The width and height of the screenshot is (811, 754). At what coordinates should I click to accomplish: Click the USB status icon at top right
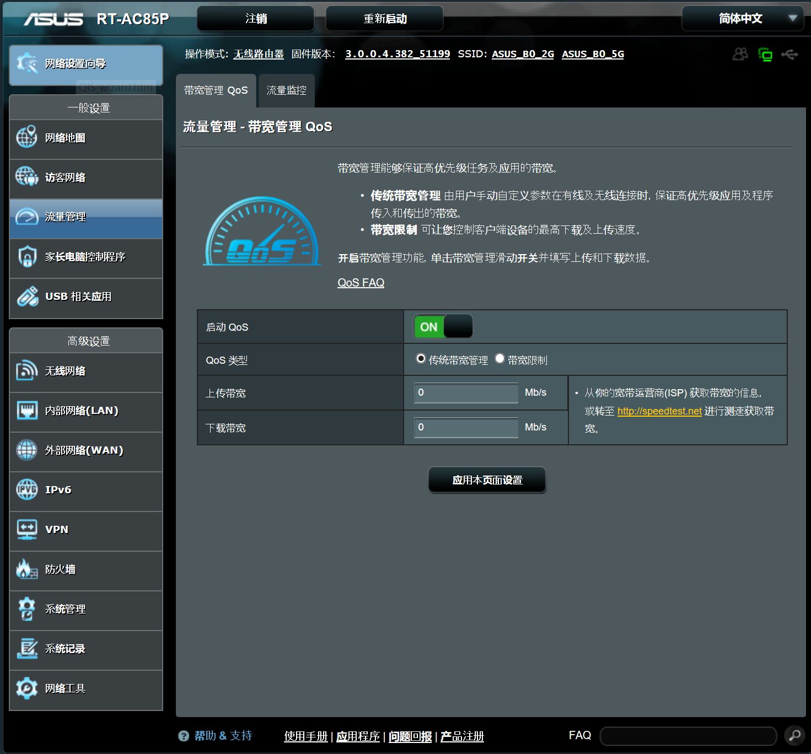tap(789, 54)
